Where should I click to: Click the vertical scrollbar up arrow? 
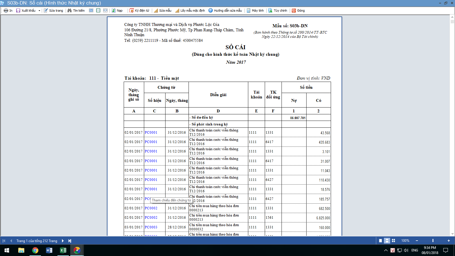click(452, 17)
